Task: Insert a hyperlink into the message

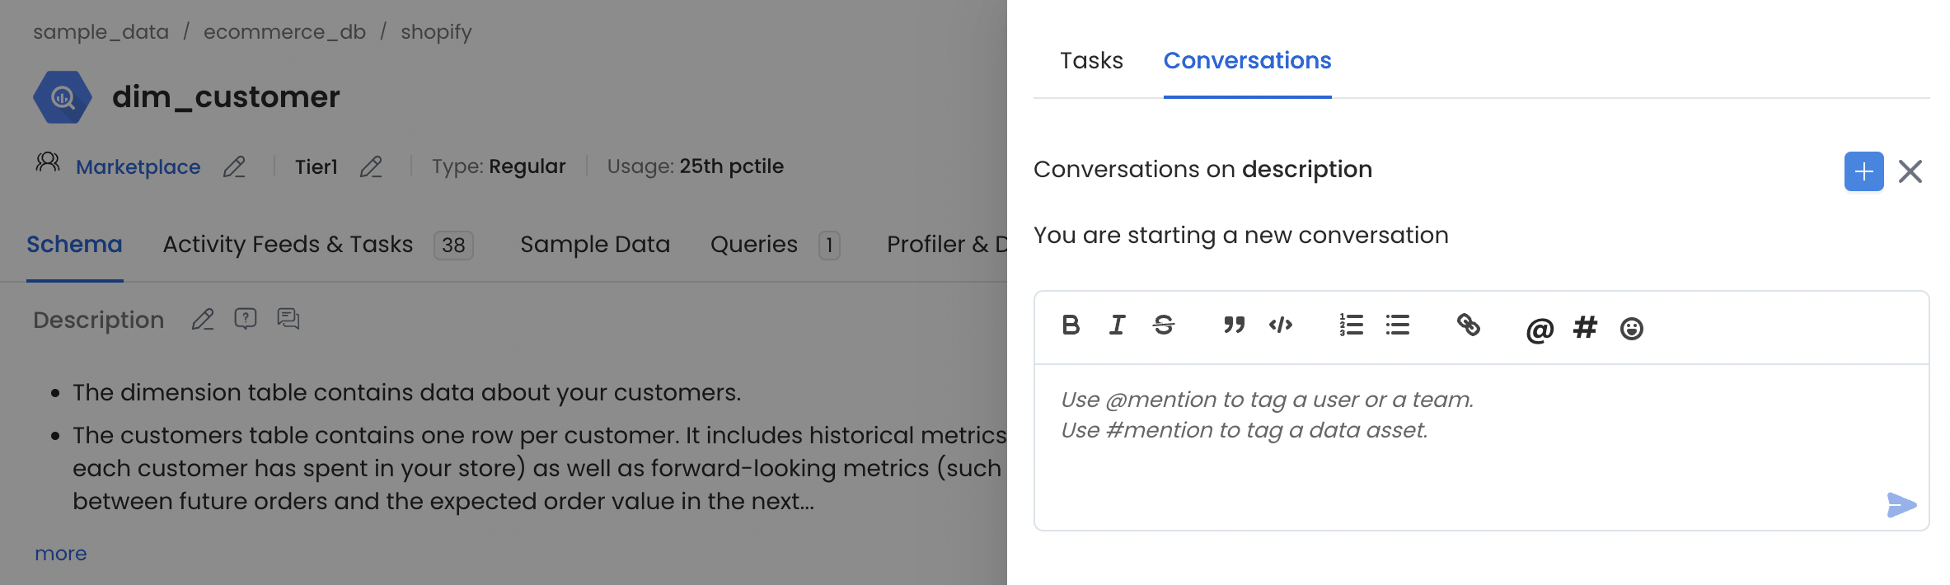Action: click(x=1469, y=326)
